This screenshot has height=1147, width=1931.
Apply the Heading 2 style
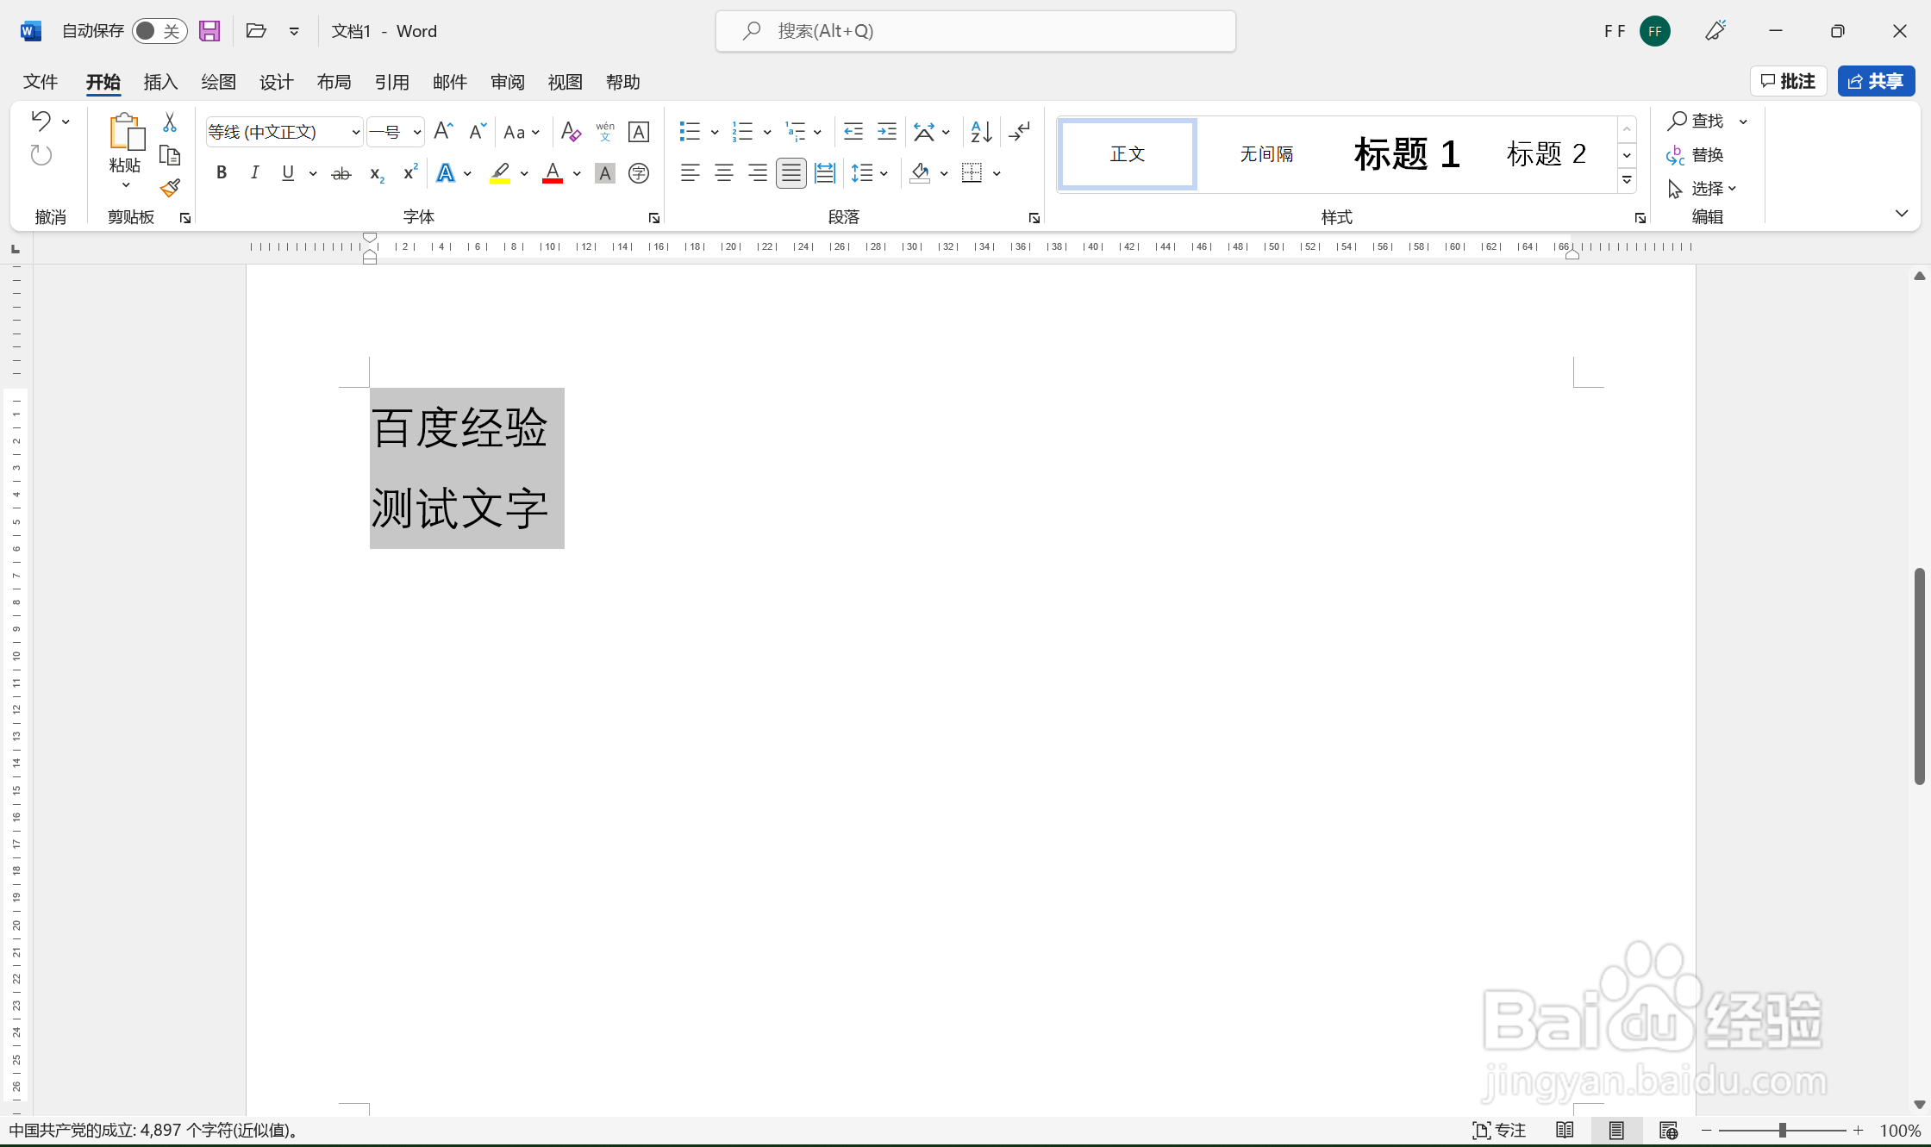(1547, 154)
